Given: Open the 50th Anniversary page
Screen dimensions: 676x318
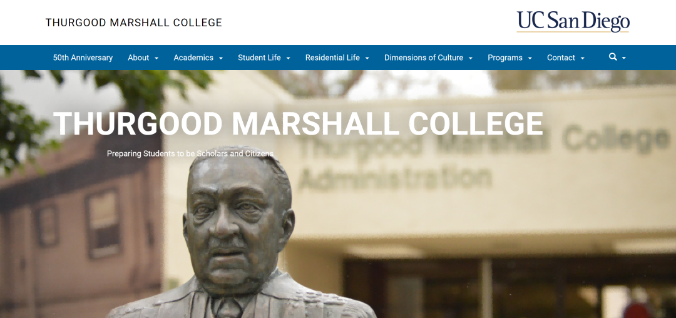Looking at the screenshot, I should [x=83, y=58].
